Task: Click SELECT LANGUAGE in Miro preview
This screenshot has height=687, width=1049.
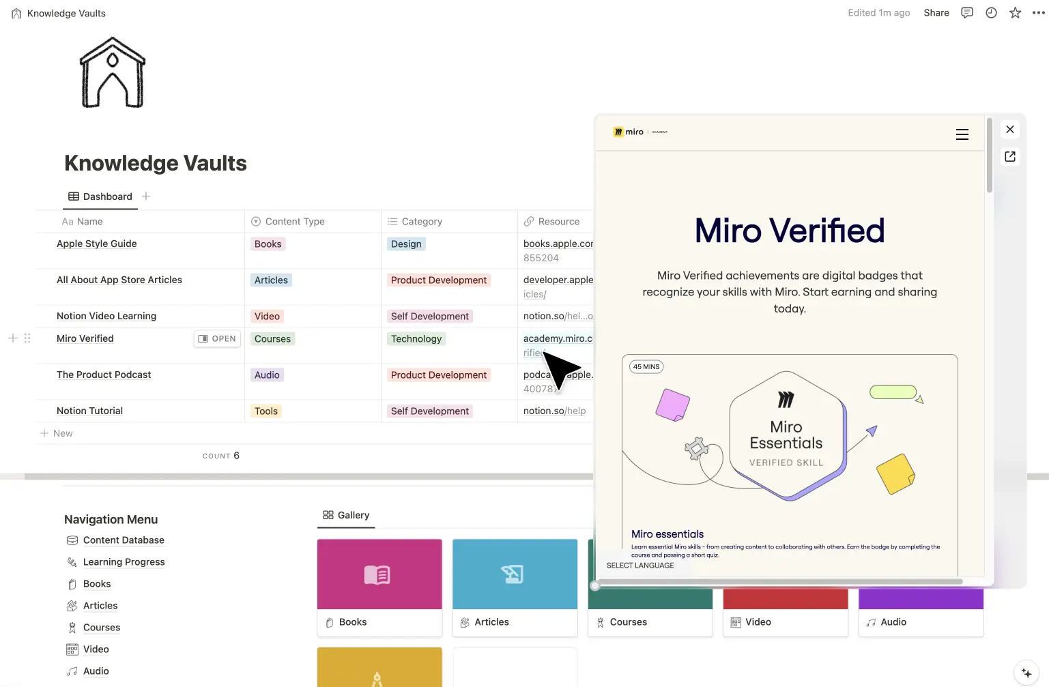Action: coord(640,566)
